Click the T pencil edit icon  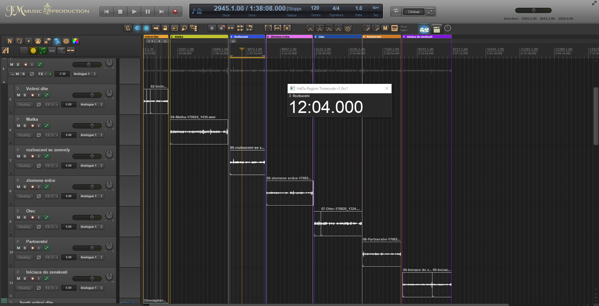376,28
